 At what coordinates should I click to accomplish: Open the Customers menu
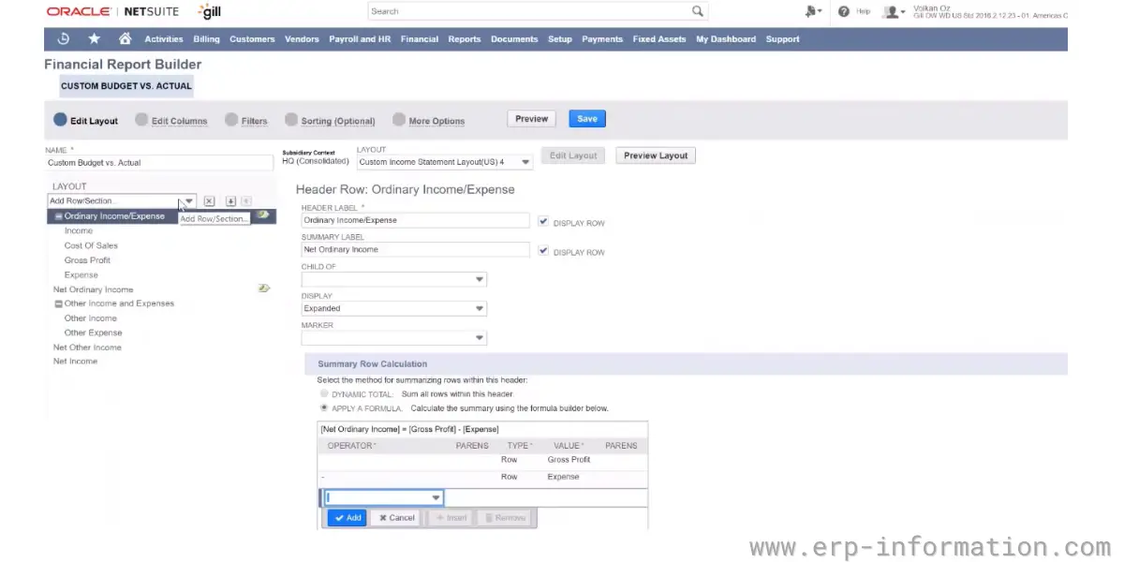[x=252, y=39]
